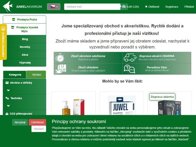This screenshot has height=147, width=196.
Task: Open Prodejna Praha store page
Action: point(24,20)
